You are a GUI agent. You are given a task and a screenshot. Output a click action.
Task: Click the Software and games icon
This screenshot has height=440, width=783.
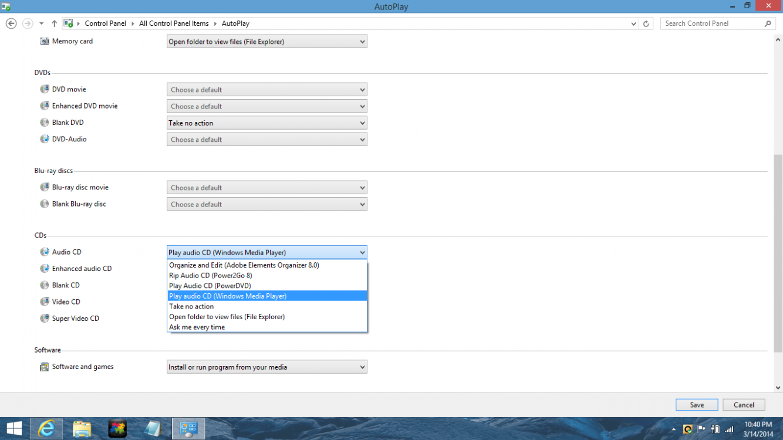pyautogui.click(x=45, y=367)
